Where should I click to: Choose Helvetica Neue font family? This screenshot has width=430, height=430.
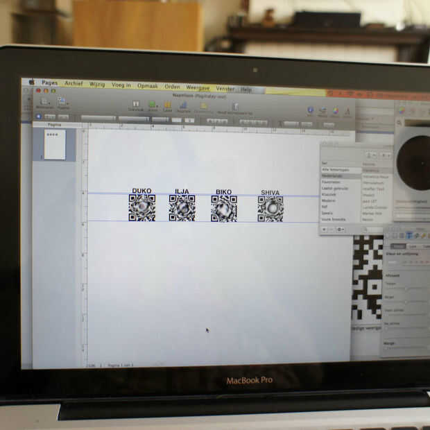click(376, 177)
